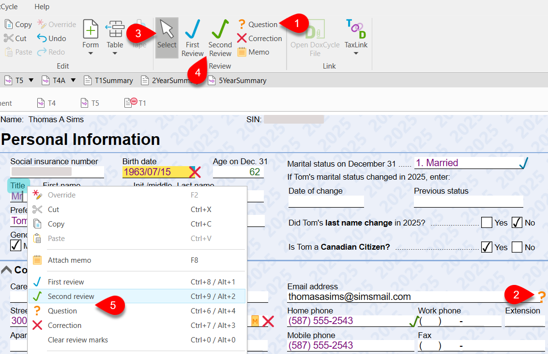Click the Mobile phone field
Viewport: 548px width, 354px height.
pyautogui.click(x=350, y=345)
